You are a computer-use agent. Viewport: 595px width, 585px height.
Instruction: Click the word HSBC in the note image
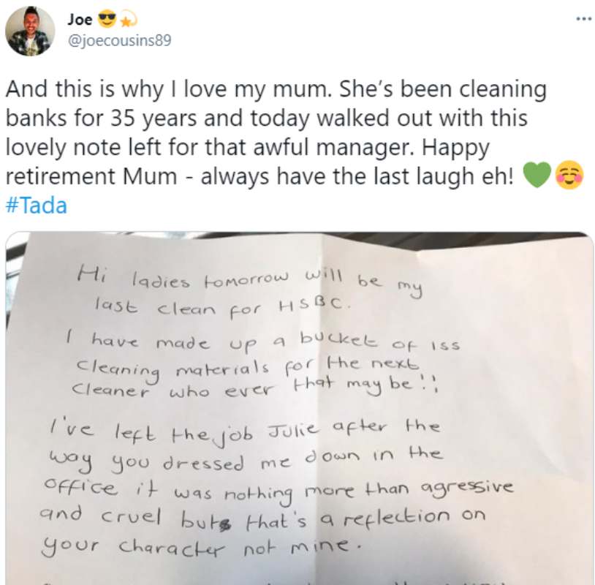coord(312,305)
